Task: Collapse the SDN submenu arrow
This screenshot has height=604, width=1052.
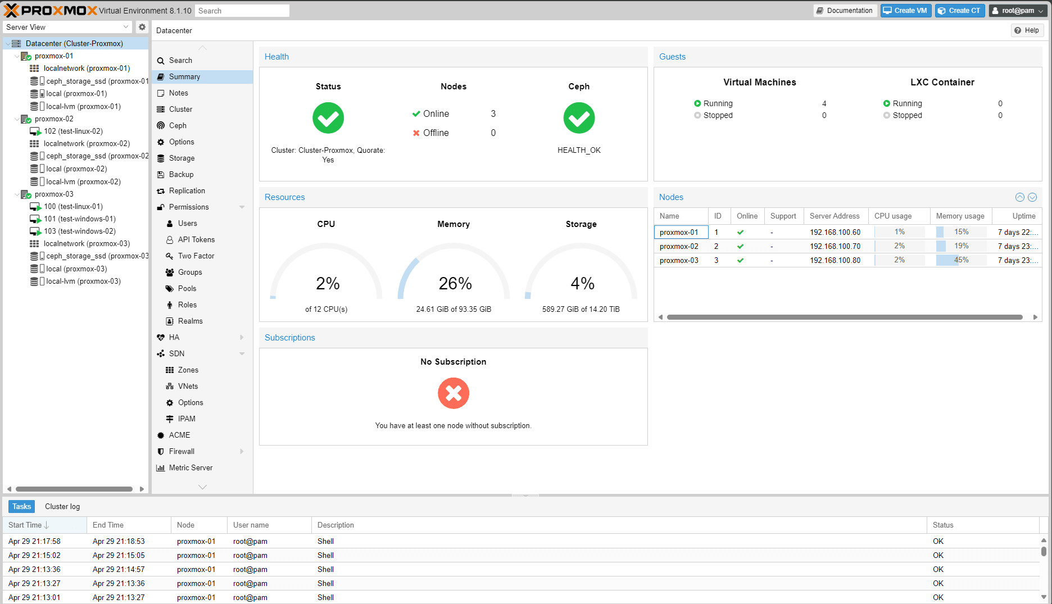Action: point(242,354)
